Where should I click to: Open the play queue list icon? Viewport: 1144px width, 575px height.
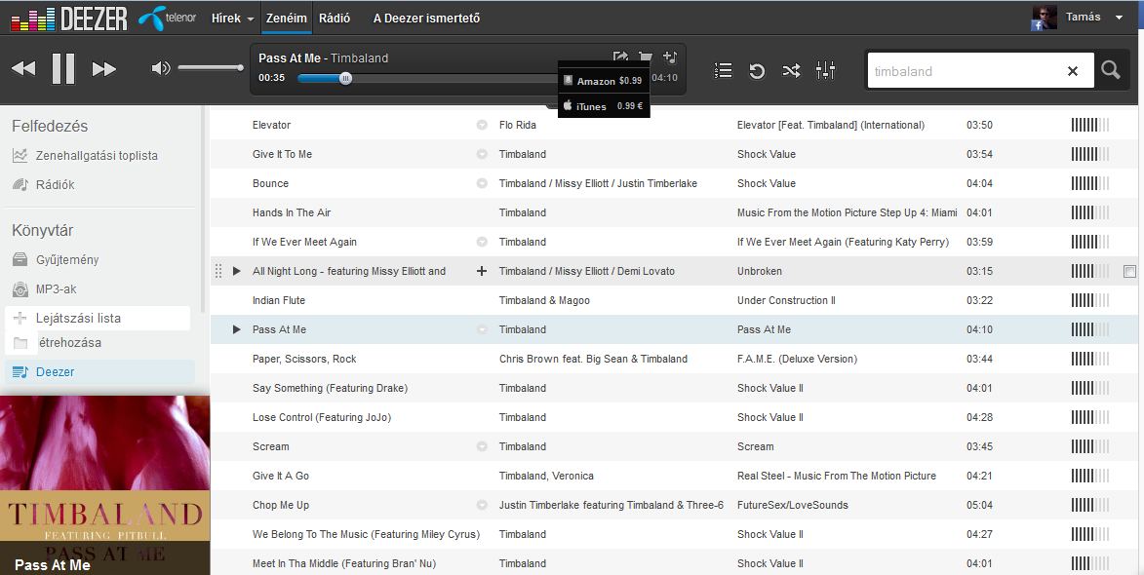point(723,71)
